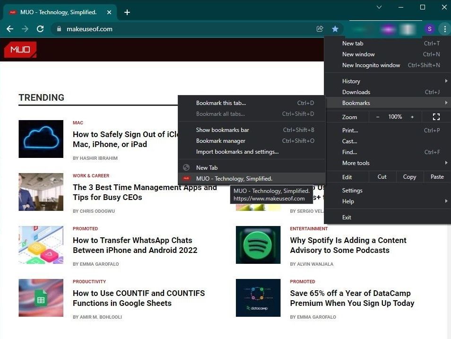The height and width of the screenshot is (339, 451).
Task: Open author BY HASHIR IBRAHIM
Action: pos(95,158)
